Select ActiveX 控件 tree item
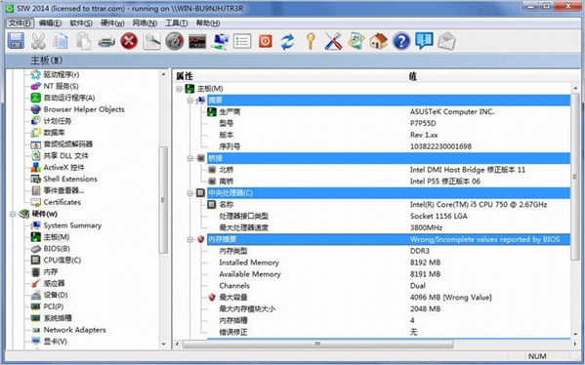Viewport: 585px width, 365px height. coord(63,167)
